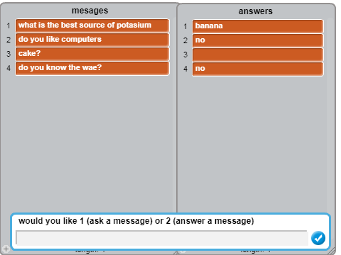Select the 'no' answer in row 4
Viewport: 341px width, 255px height.
(x=258, y=69)
